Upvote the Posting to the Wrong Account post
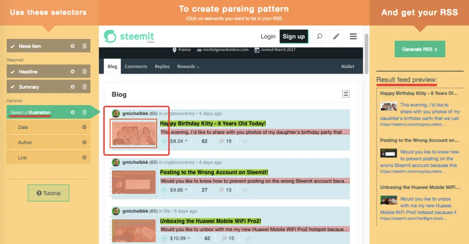 164,190
